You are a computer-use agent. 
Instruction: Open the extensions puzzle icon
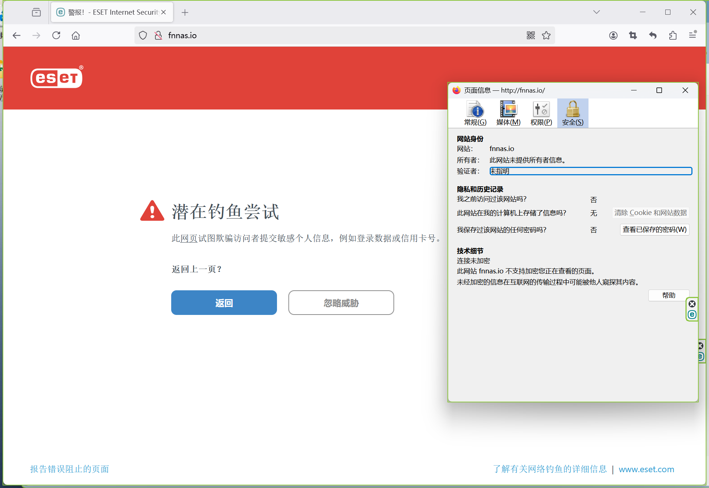pos(673,35)
